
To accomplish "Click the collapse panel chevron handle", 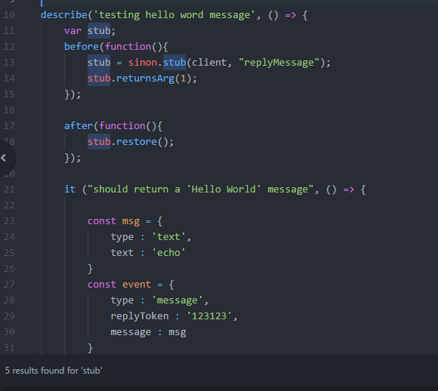I will tap(4, 158).
